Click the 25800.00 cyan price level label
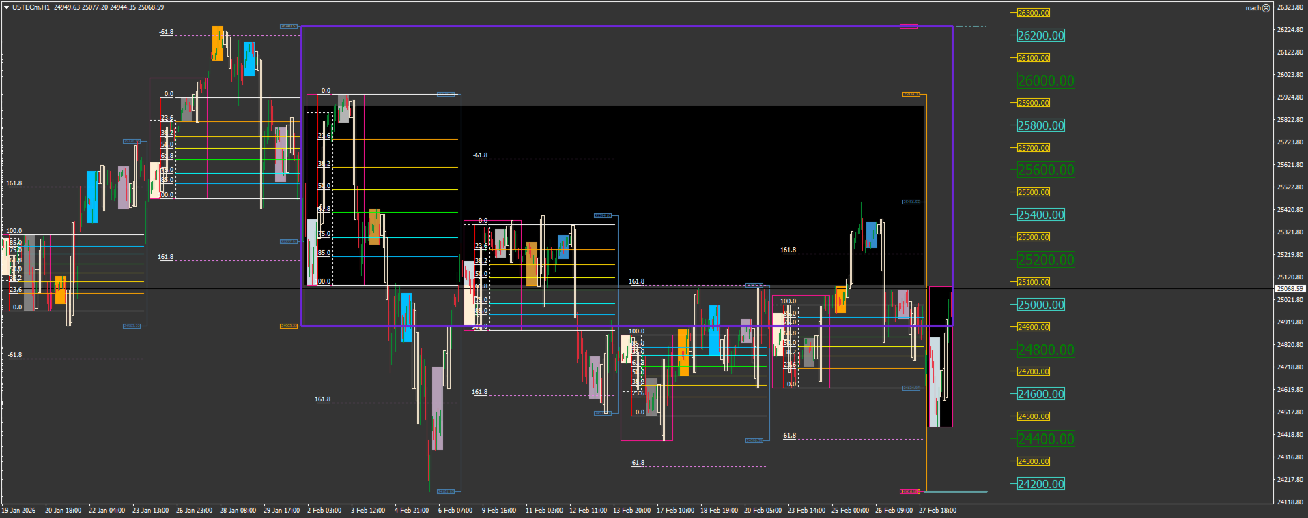 (1040, 125)
